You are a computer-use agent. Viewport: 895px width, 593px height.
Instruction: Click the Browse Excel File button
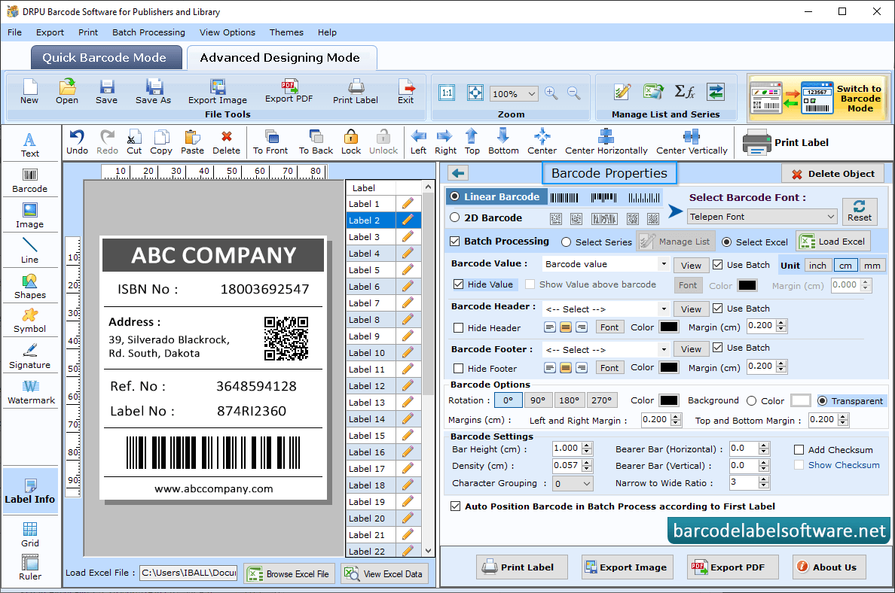pos(289,573)
